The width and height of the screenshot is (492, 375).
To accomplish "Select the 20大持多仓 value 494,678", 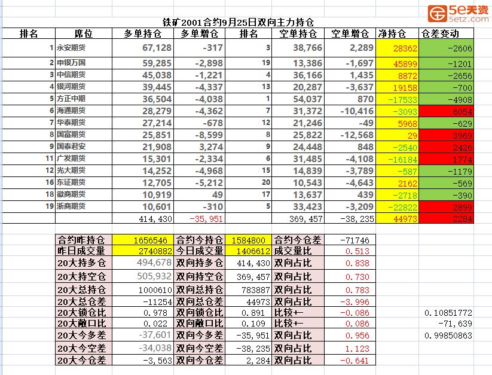I will click(143, 263).
